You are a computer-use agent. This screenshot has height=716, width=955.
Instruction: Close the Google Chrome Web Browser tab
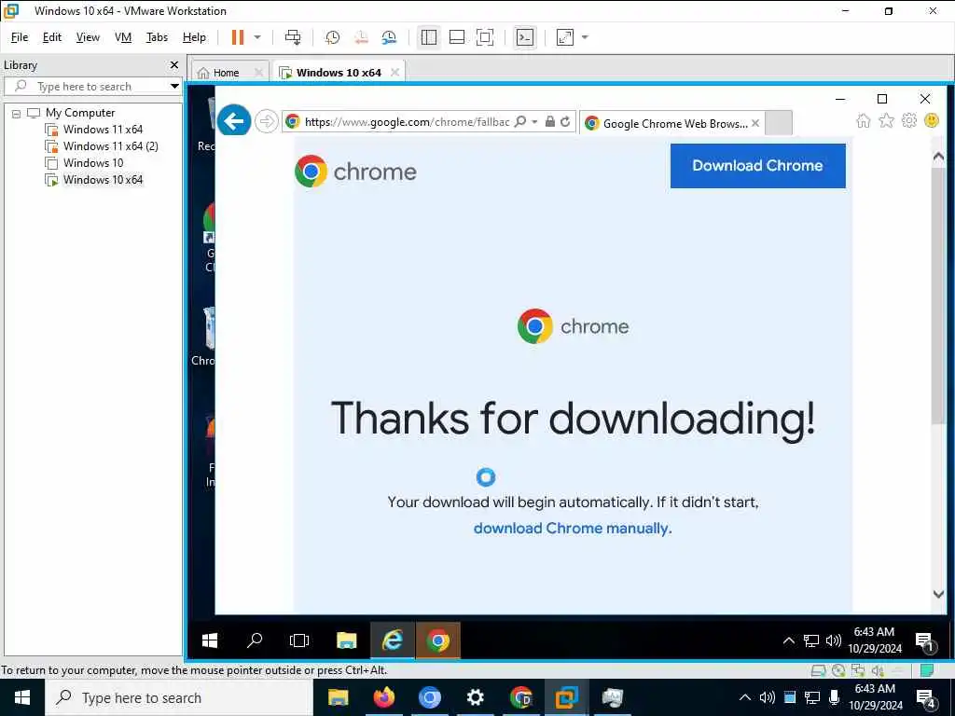click(x=755, y=123)
